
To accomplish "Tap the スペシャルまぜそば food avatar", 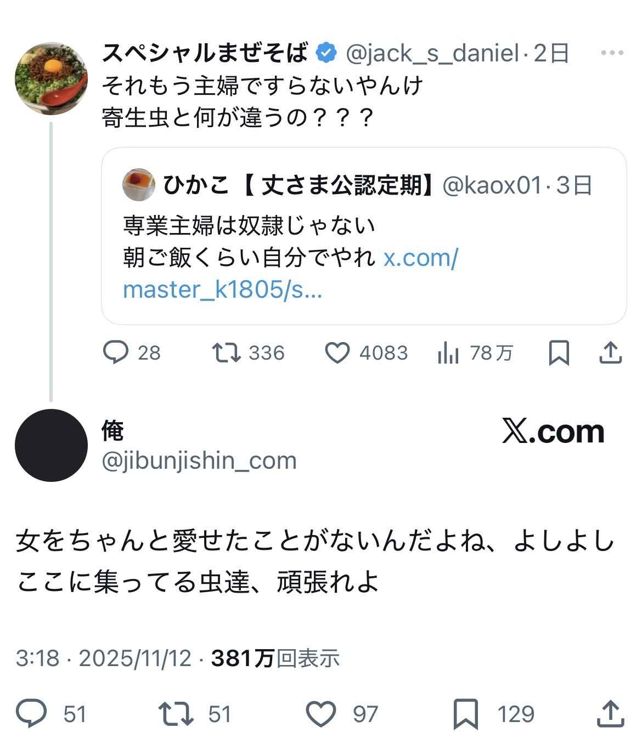I will 50,78.
